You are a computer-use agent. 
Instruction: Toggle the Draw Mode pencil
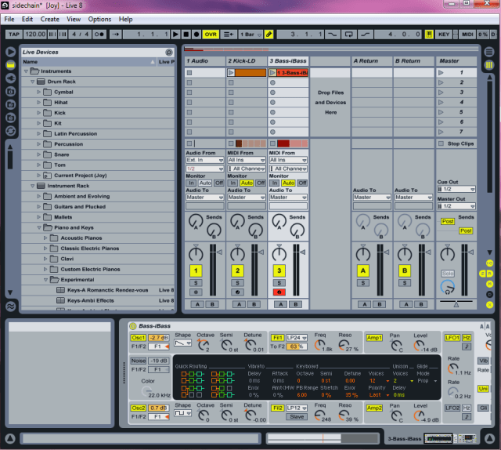(269, 34)
